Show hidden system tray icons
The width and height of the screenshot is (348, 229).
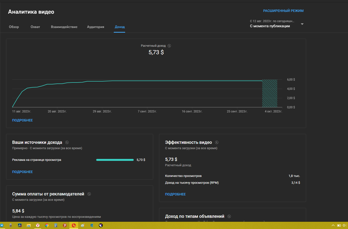[x=333, y=226]
